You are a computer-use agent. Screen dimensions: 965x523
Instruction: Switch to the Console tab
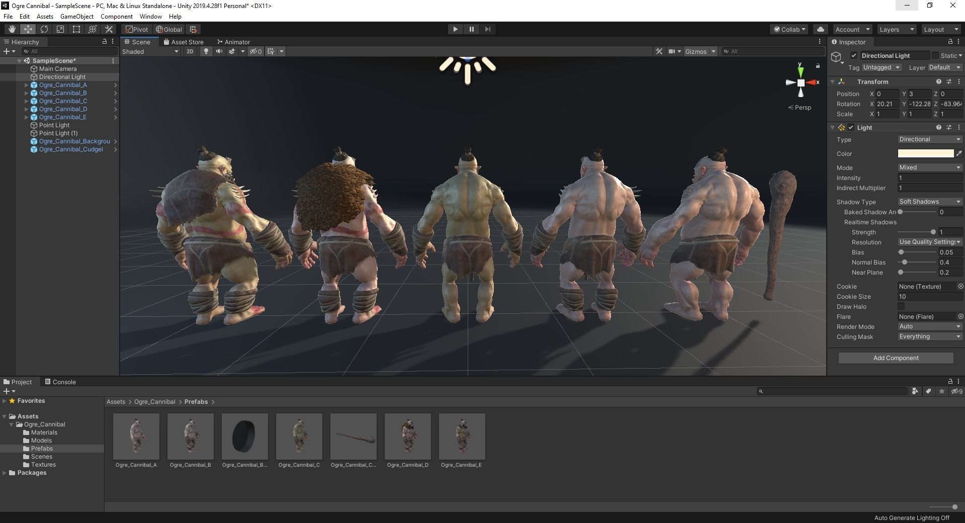point(60,382)
